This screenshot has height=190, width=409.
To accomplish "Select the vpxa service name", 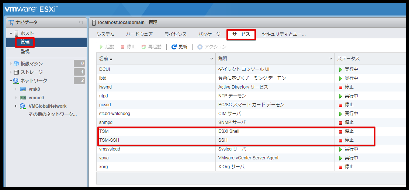I will click(104, 158).
